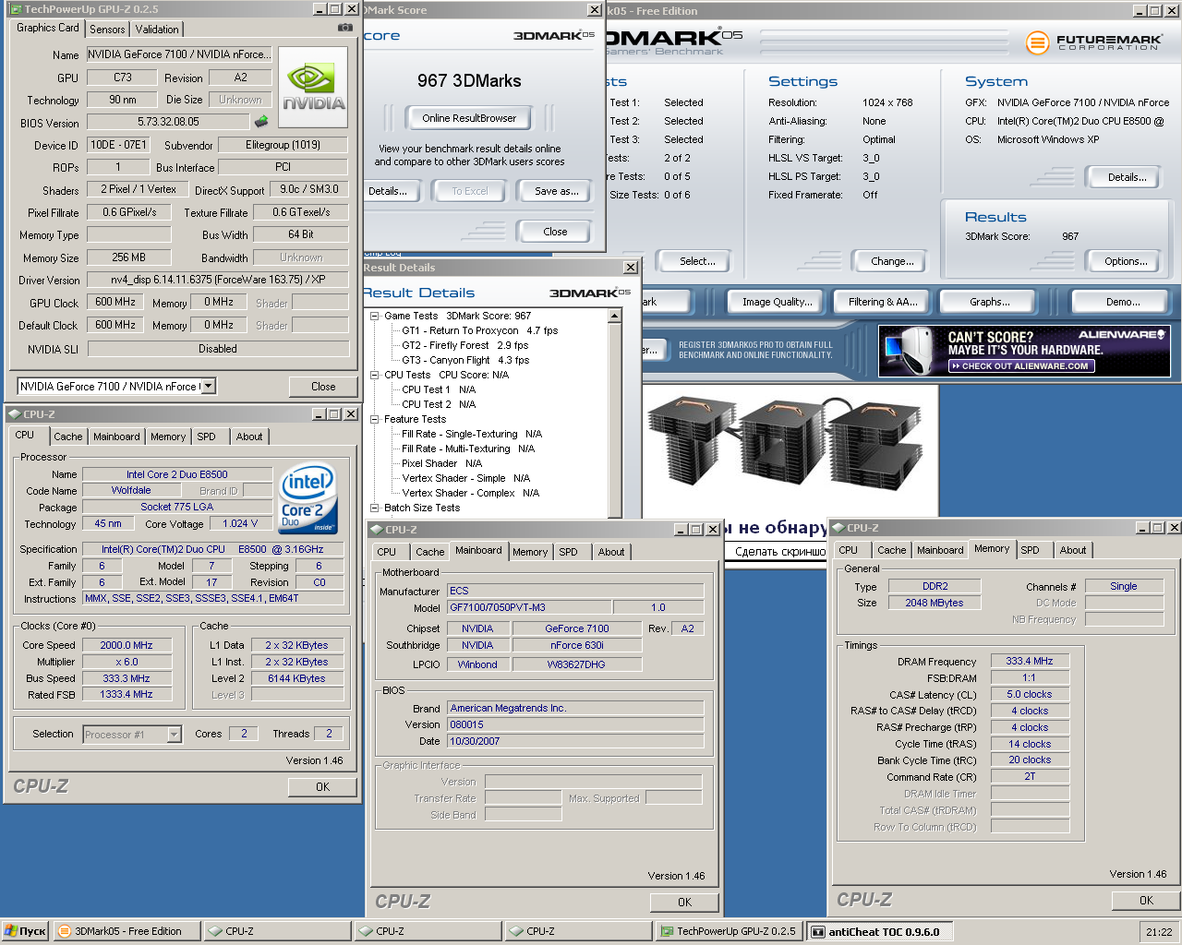Launch the Demo... button
1182x945 pixels.
[x=1123, y=302]
